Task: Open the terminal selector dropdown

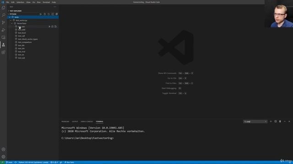Action: (255, 122)
